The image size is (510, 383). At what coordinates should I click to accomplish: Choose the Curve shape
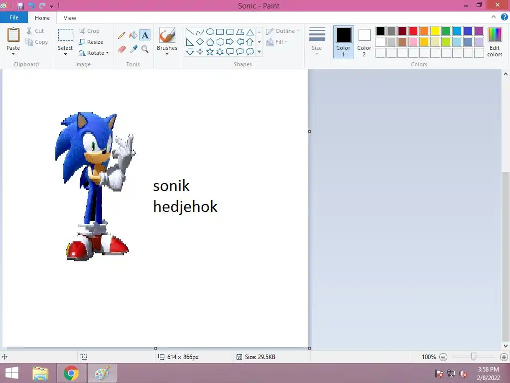(200, 31)
